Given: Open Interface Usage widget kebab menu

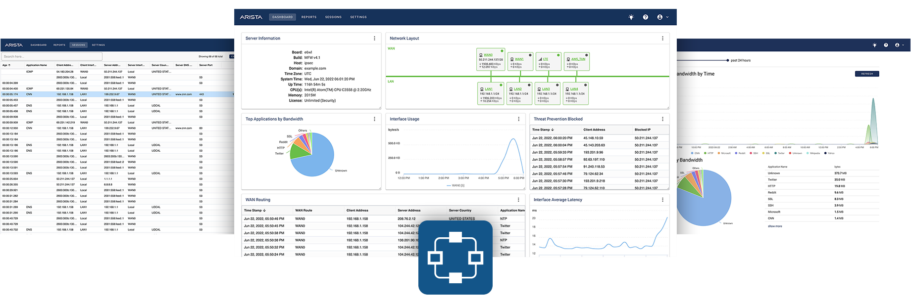Looking at the screenshot, I should click(x=518, y=119).
